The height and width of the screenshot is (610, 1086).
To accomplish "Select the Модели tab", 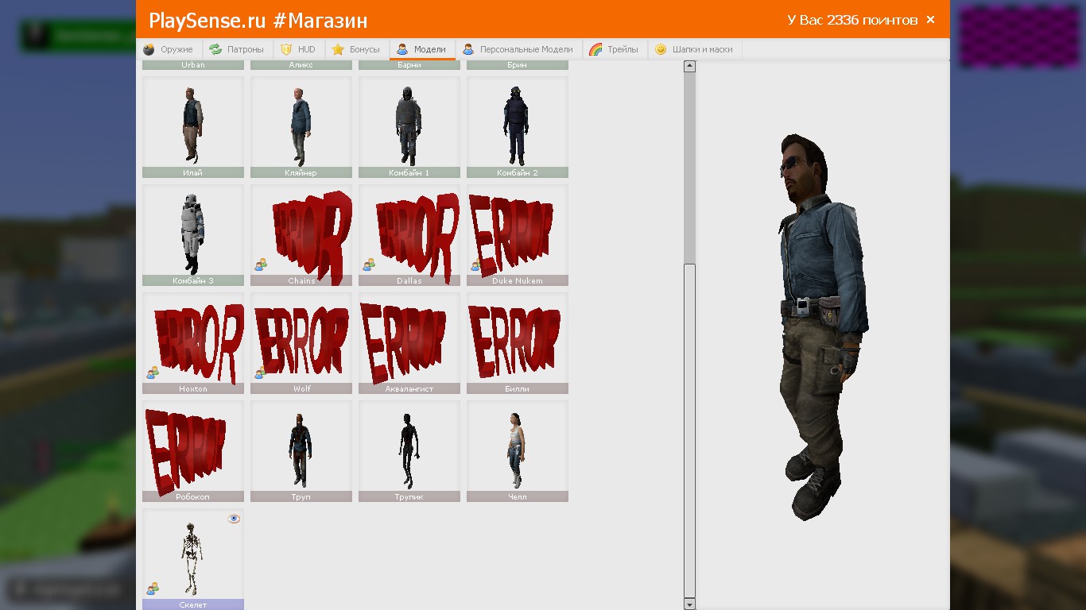I will click(422, 49).
